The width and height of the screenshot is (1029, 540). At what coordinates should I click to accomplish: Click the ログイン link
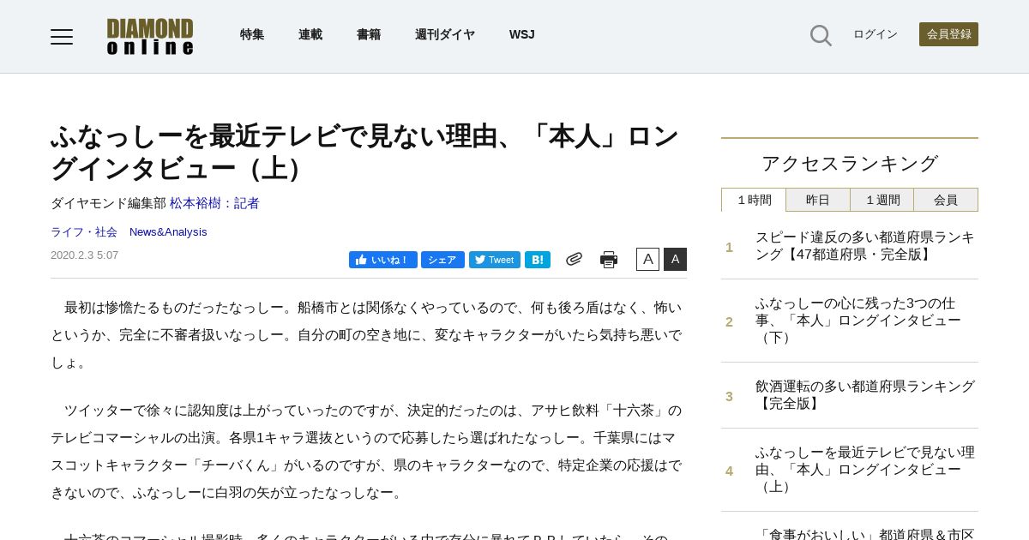tap(876, 34)
